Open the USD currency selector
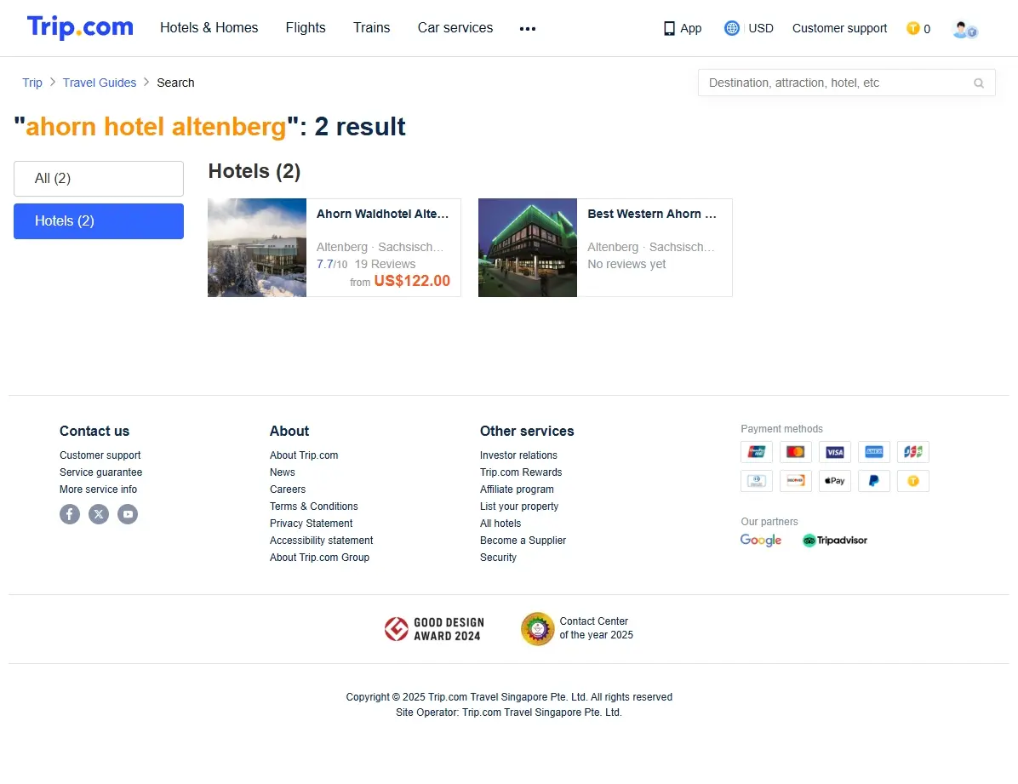The height and width of the screenshot is (784, 1018). pos(761,28)
